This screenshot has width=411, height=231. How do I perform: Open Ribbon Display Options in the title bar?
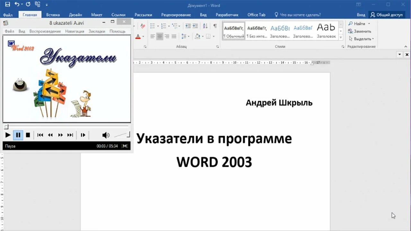[358, 4]
